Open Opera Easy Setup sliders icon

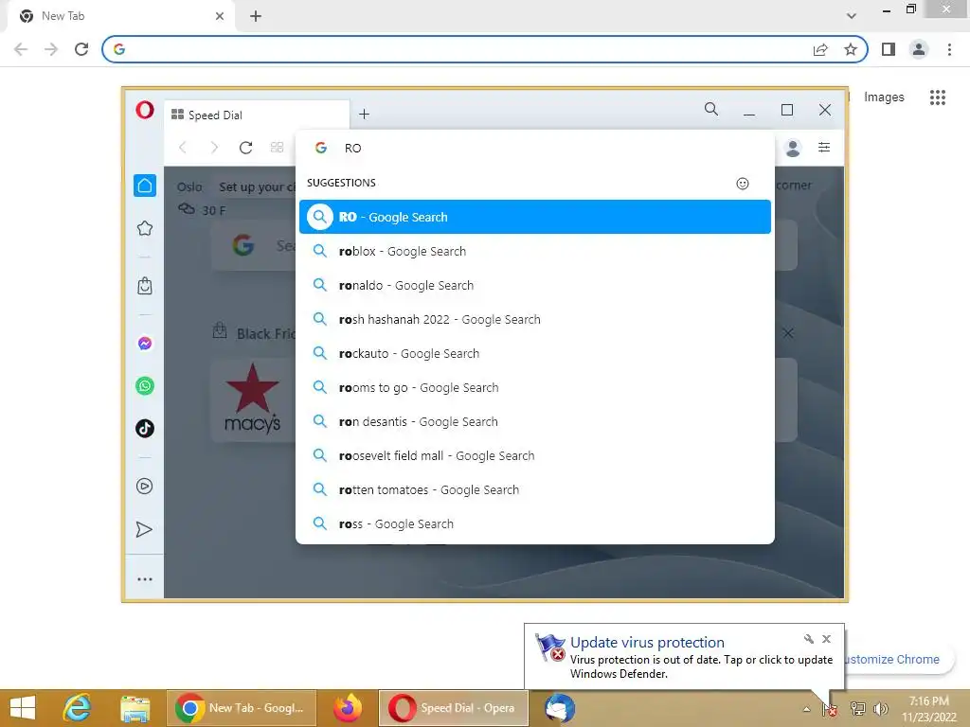point(824,147)
